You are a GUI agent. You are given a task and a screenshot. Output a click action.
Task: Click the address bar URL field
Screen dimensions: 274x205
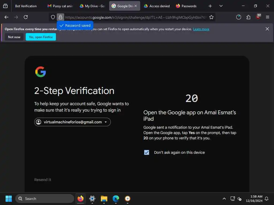(135, 17)
